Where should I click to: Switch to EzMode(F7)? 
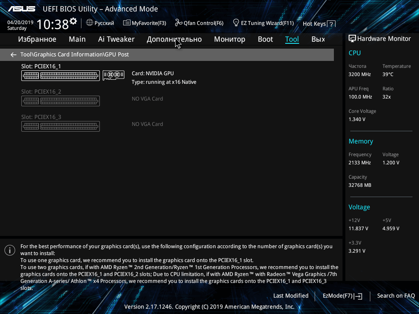342,296
